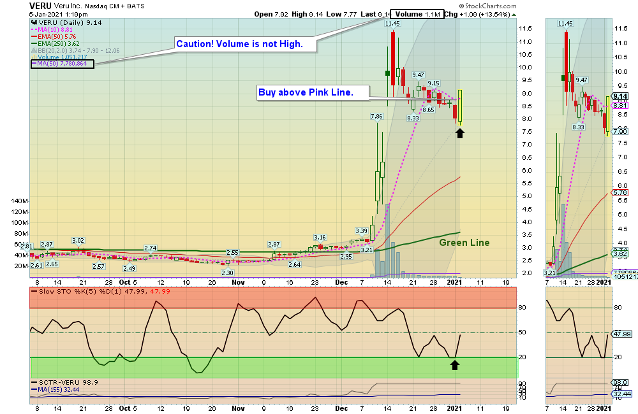Click the 2.74 price label
This screenshot has width=638, height=414.
point(150,248)
